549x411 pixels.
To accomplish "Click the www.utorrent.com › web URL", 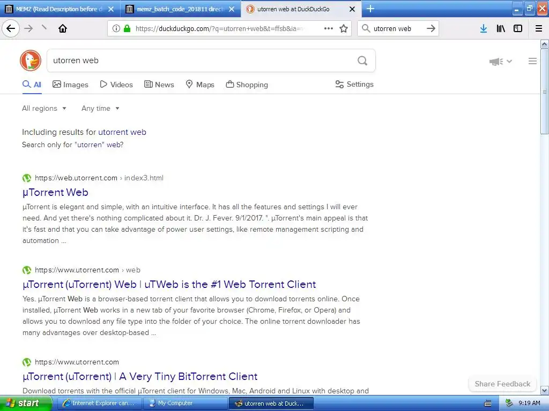I will [87, 270].
